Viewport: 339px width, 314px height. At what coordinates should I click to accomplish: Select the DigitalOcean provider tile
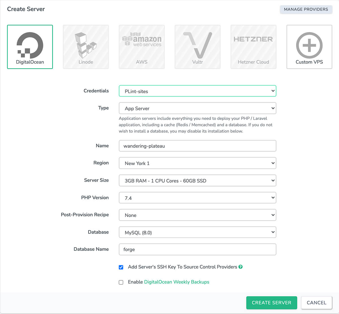click(30, 47)
